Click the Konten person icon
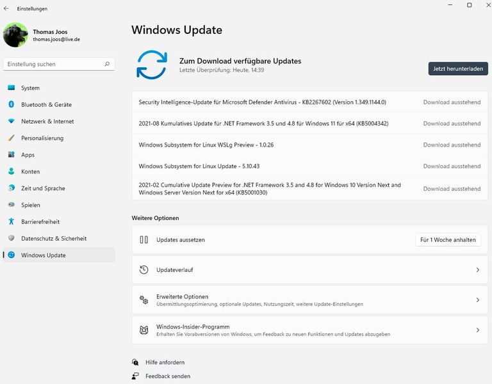This screenshot has width=492, height=384. [12, 171]
